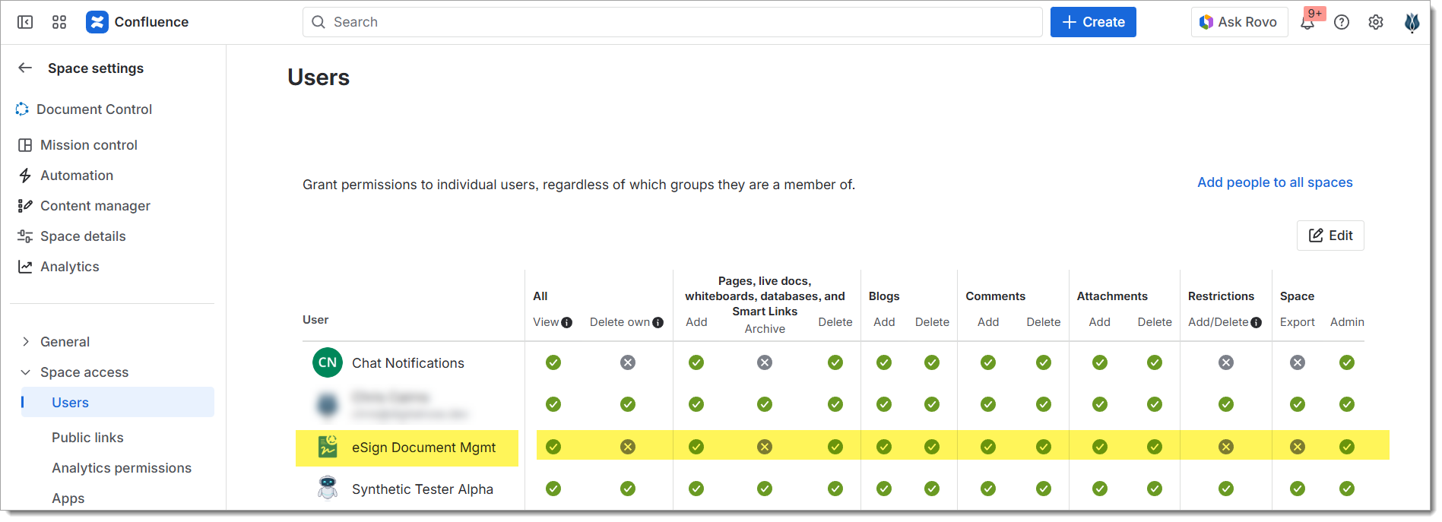The image size is (1442, 522).
Task: Click the Edit permissions button
Action: point(1329,236)
